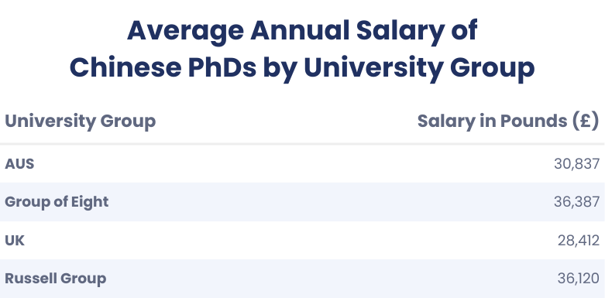
Task: Click the Group of Eight salary value 36,387
Action: click(577, 202)
